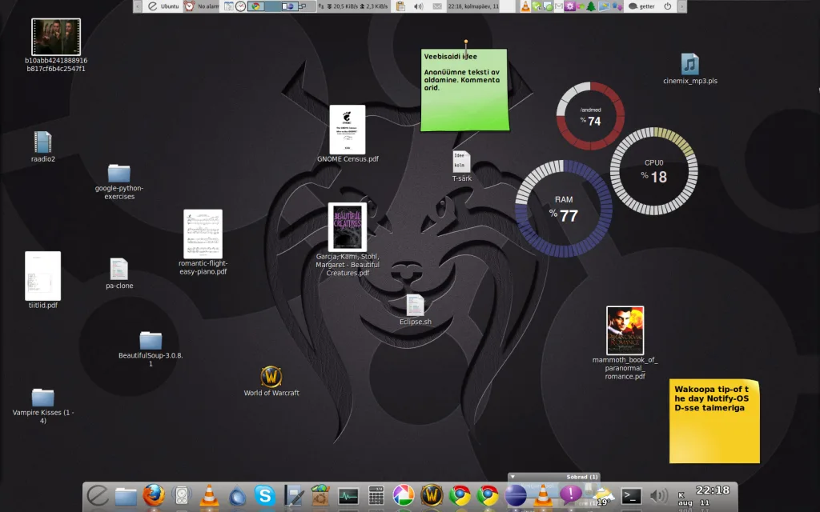Image resolution: width=820 pixels, height=512 pixels.
Task: Launch Ubuntu Software Center from dock
Action: 320,495
